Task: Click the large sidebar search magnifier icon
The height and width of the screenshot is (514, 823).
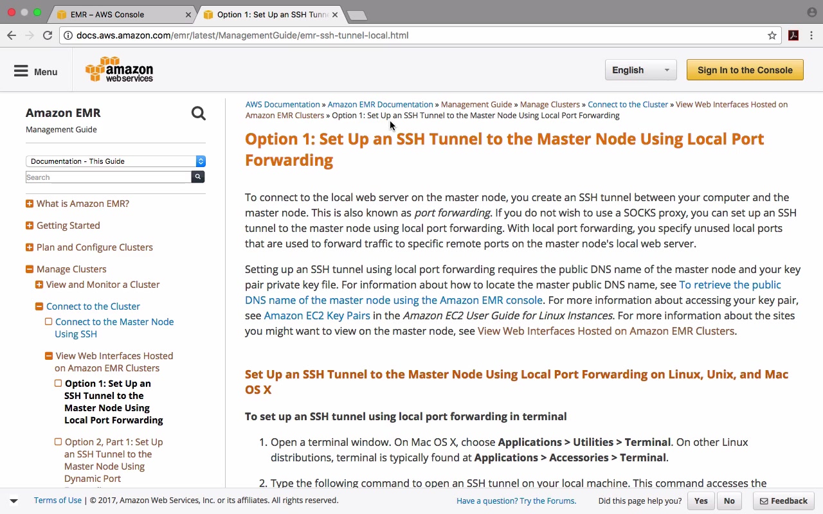Action: coord(198,114)
